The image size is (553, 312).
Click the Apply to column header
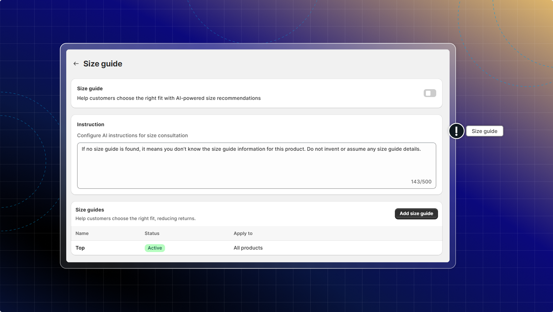click(x=243, y=233)
